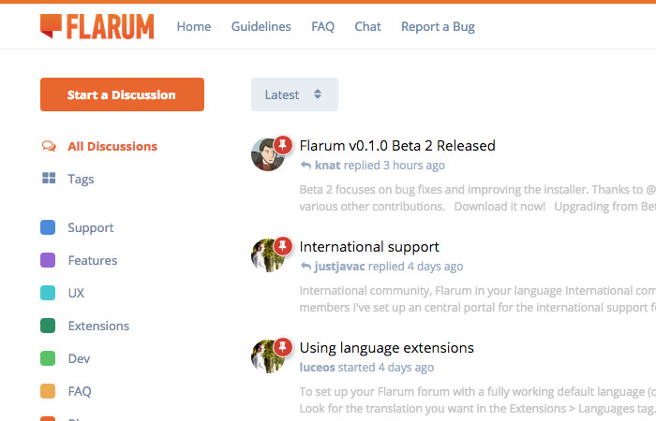Filter by Dev tag
The height and width of the screenshot is (421, 656).
click(79, 358)
